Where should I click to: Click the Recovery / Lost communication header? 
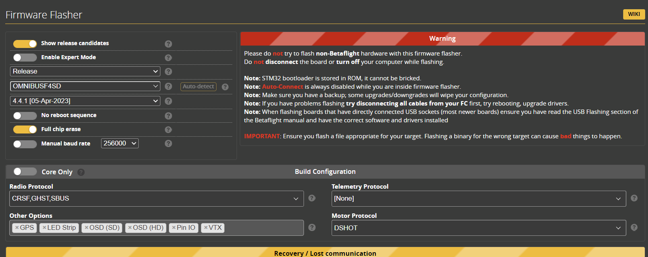325,253
